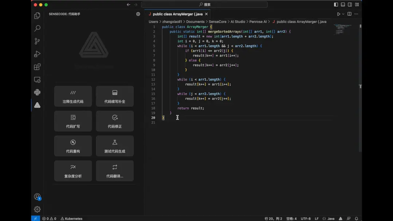Open the Manage gear at sidebar bottom
The width and height of the screenshot is (393, 221).
pyautogui.click(x=37, y=209)
